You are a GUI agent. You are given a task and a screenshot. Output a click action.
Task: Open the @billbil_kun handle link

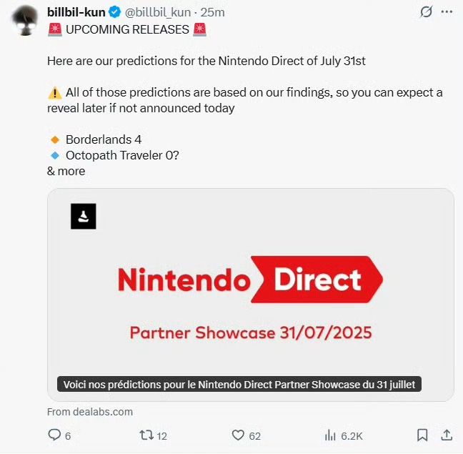[158, 12]
